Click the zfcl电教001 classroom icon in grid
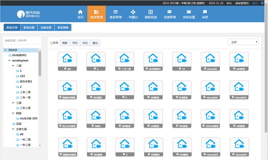This screenshot has width=268, height=160. [x=153, y=59]
